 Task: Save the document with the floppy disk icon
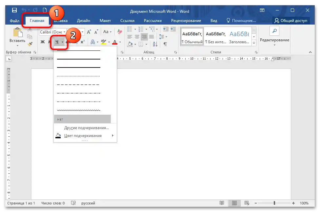pos(14,10)
